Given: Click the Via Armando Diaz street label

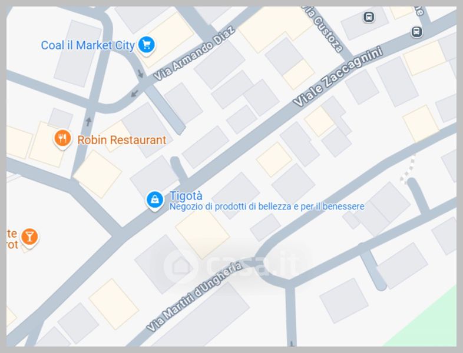Looking at the screenshot, I should coord(194,54).
